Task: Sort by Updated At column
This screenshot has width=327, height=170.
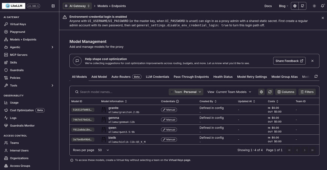Action: [247, 101]
